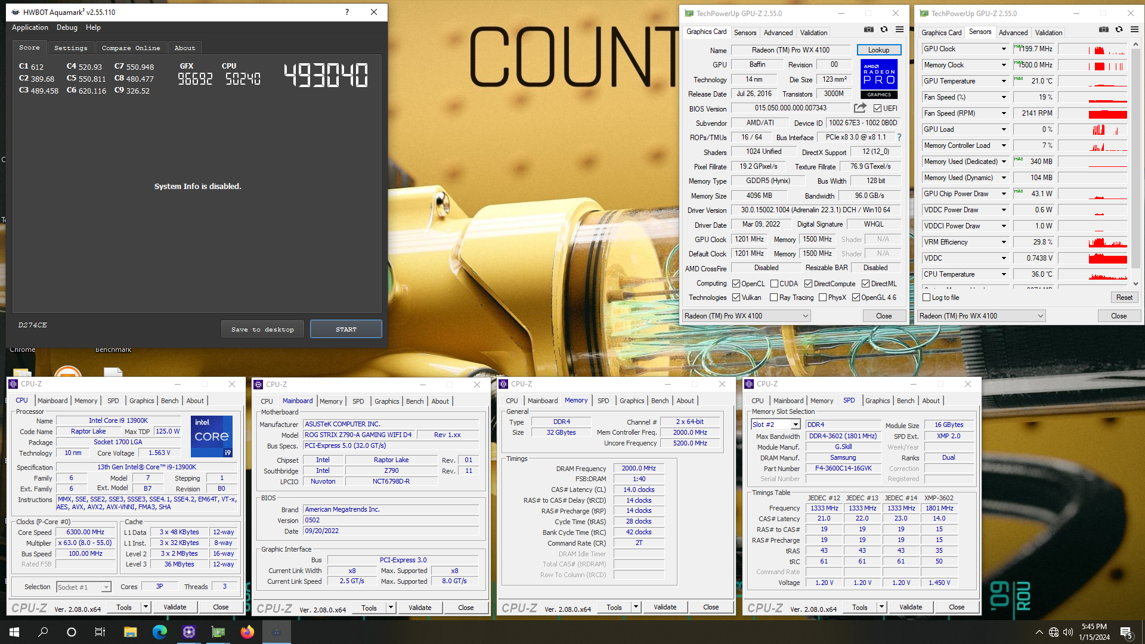Click the CPU-Z taskbar icon
Image resolution: width=1145 pixels, height=644 pixels.
(x=189, y=632)
